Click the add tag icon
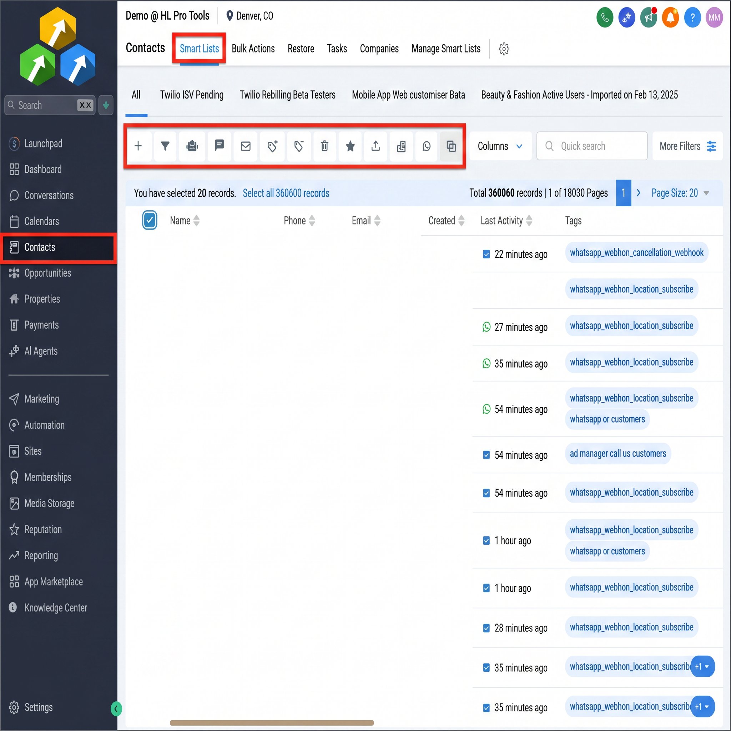 [x=272, y=146]
